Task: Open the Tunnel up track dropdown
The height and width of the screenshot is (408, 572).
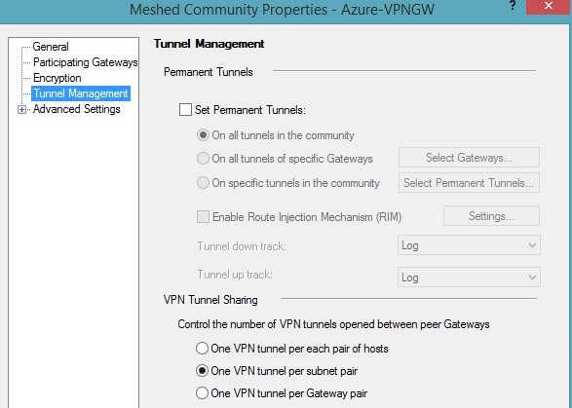Action: point(469,278)
